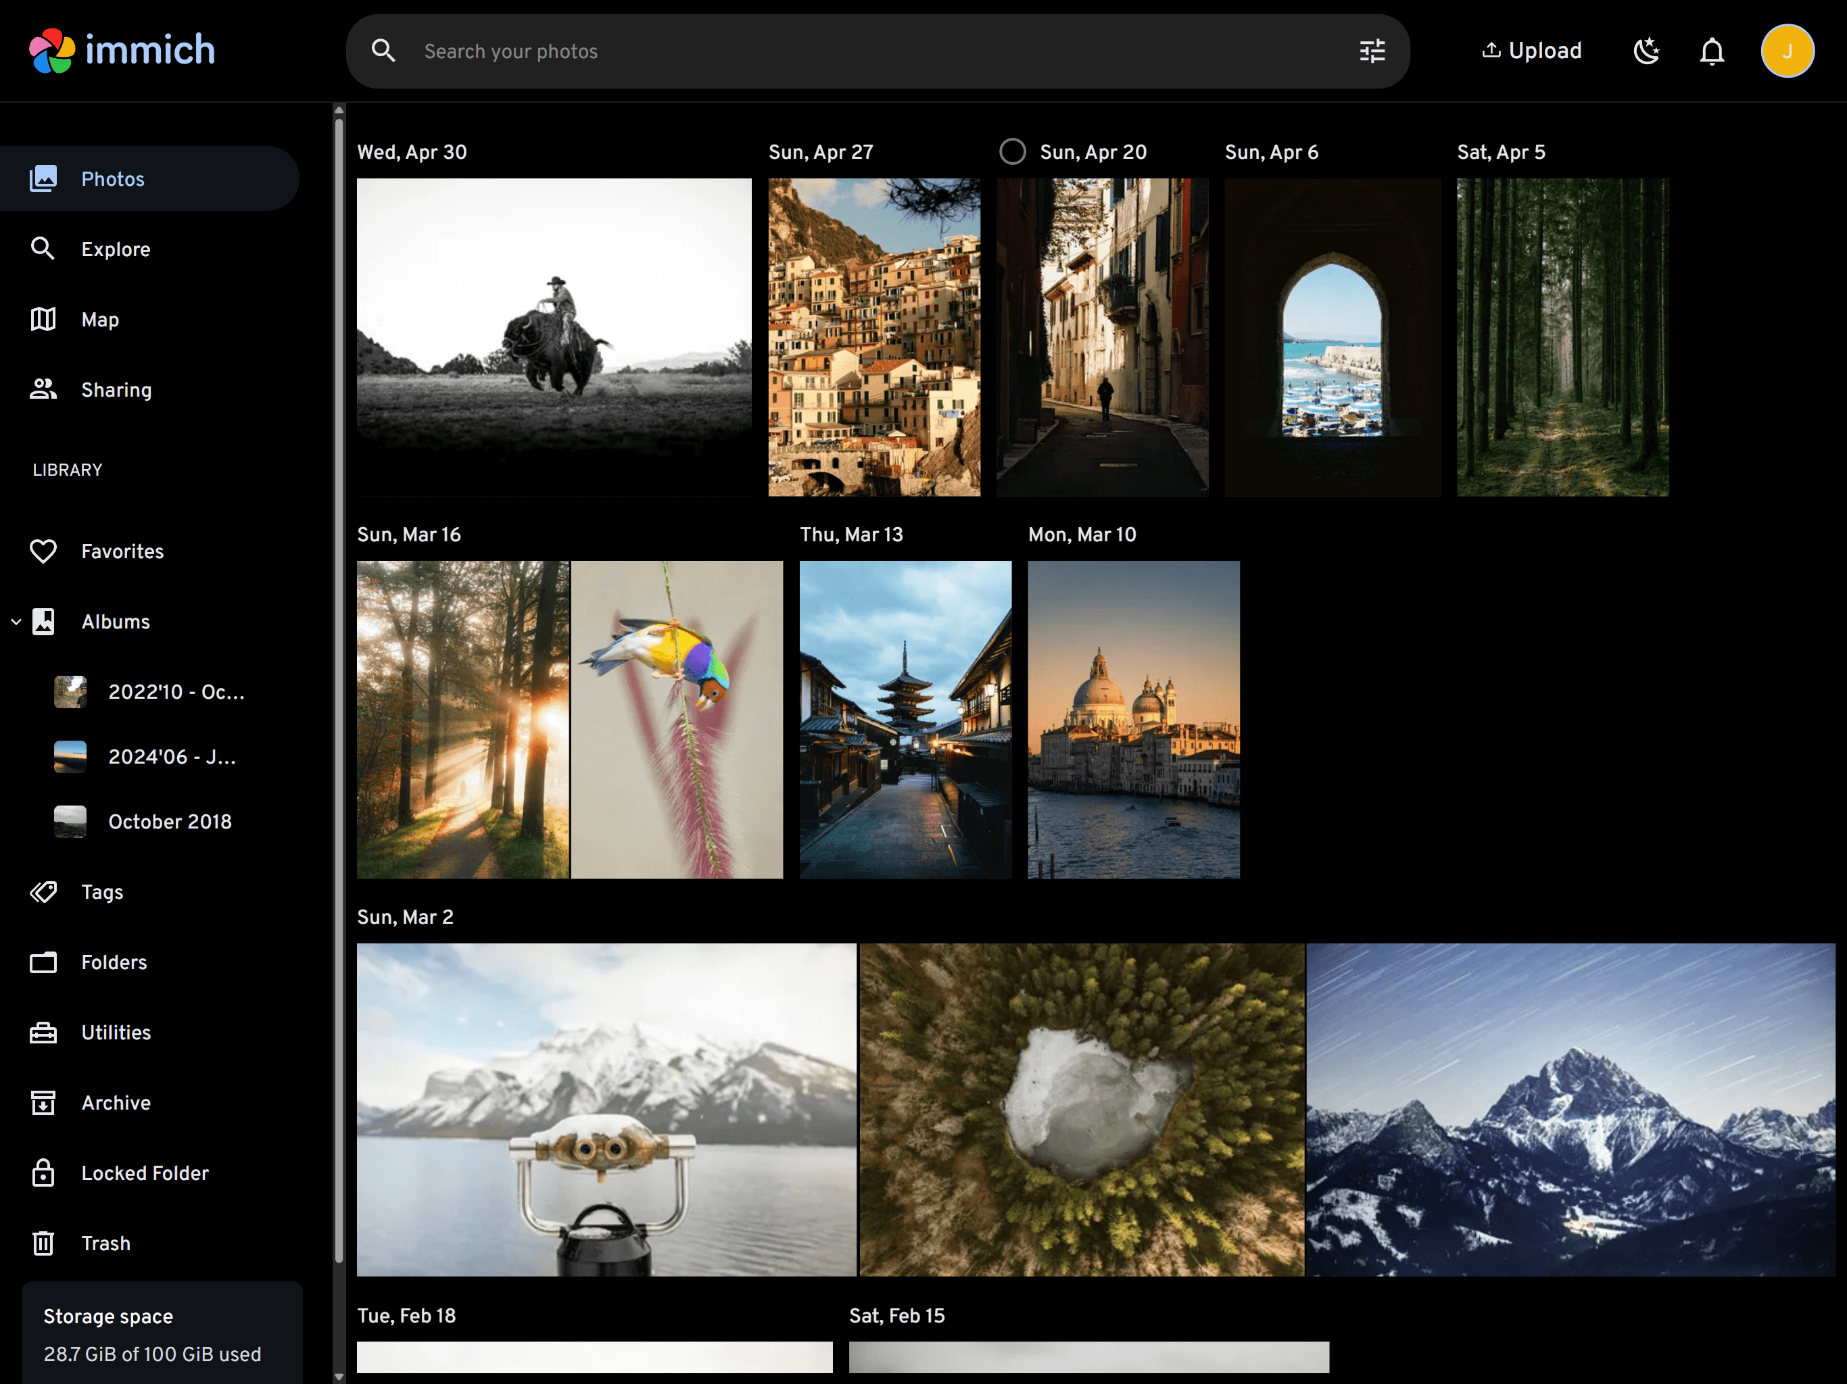This screenshot has width=1847, height=1384.
Task: Go to Archive
Action: [x=149, y=1102]
